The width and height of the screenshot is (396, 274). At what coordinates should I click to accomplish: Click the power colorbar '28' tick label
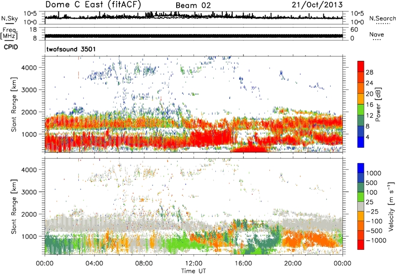(x=369, y=72)
